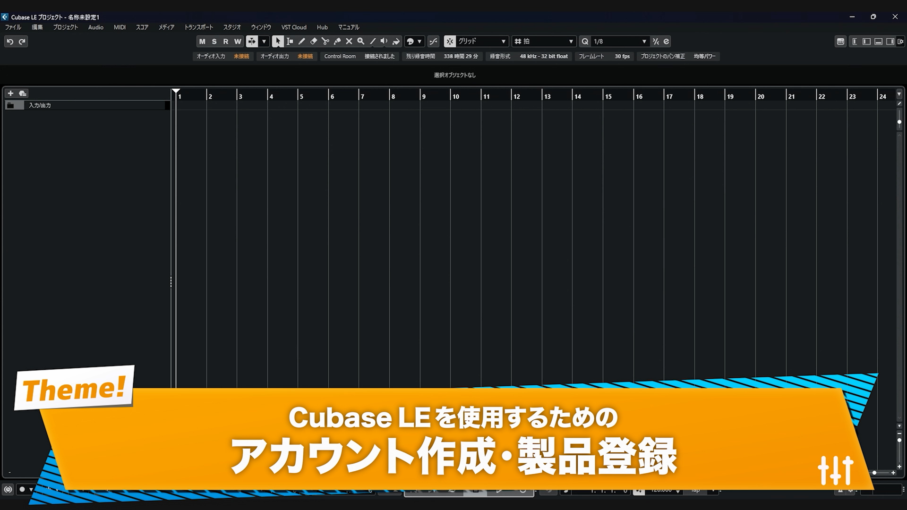This screenshot has width=907, height=510.
Task: Toggle the global Read automation R button
Action: (226, 42)
